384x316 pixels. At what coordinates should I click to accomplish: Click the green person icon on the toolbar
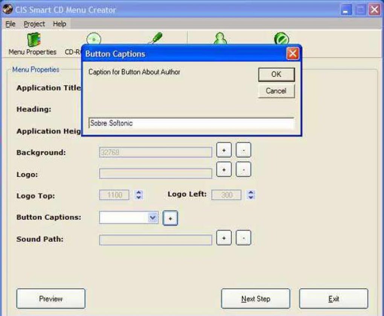(x=221, y=38)
